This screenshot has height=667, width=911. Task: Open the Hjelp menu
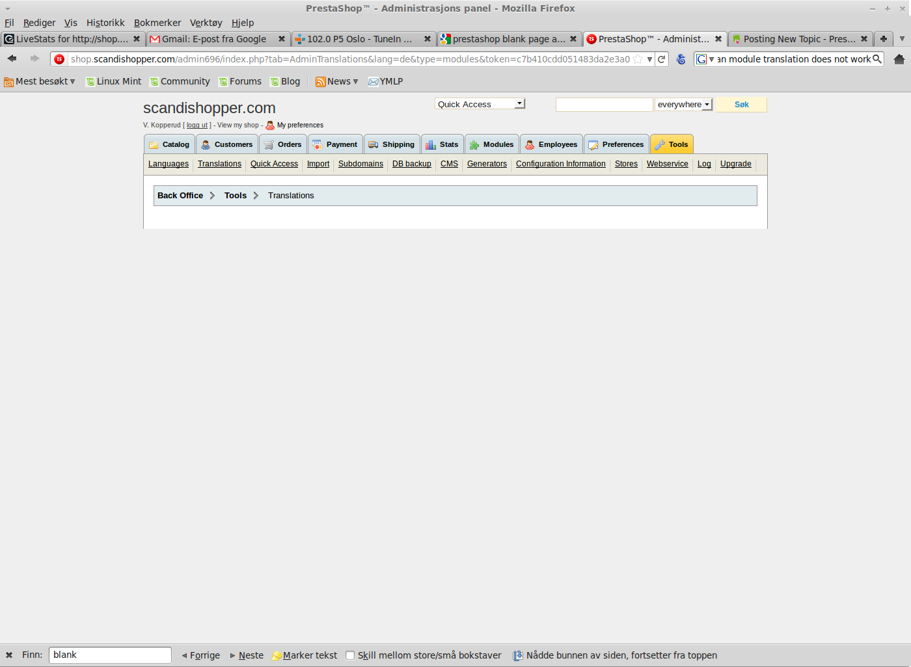(243, 23)
